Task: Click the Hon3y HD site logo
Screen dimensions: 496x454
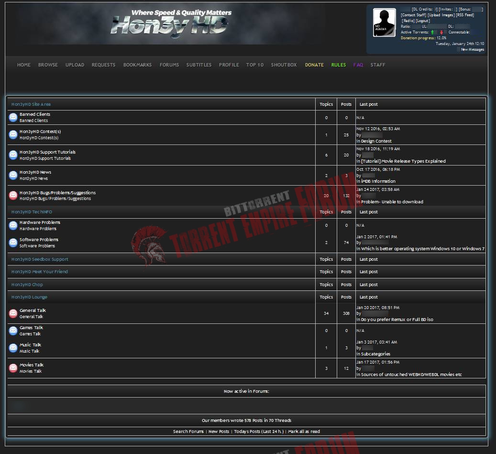Action: pos(171,23)
